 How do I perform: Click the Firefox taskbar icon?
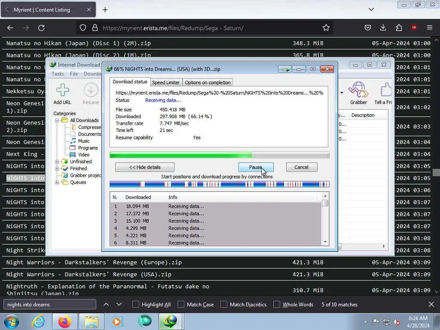[x=64, y=322]
